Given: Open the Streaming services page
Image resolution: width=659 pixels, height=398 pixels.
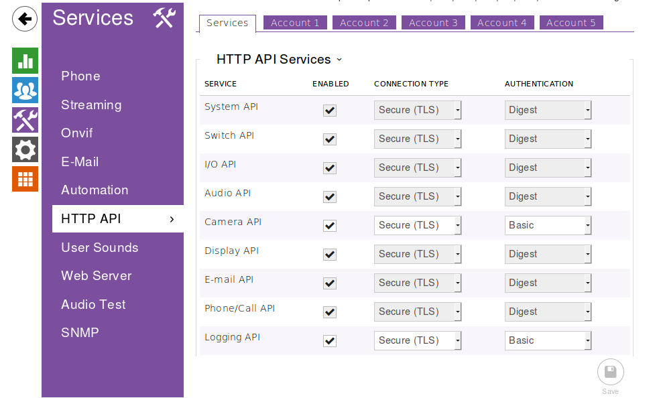Looking at the screenshot, I should coord(91,105).
